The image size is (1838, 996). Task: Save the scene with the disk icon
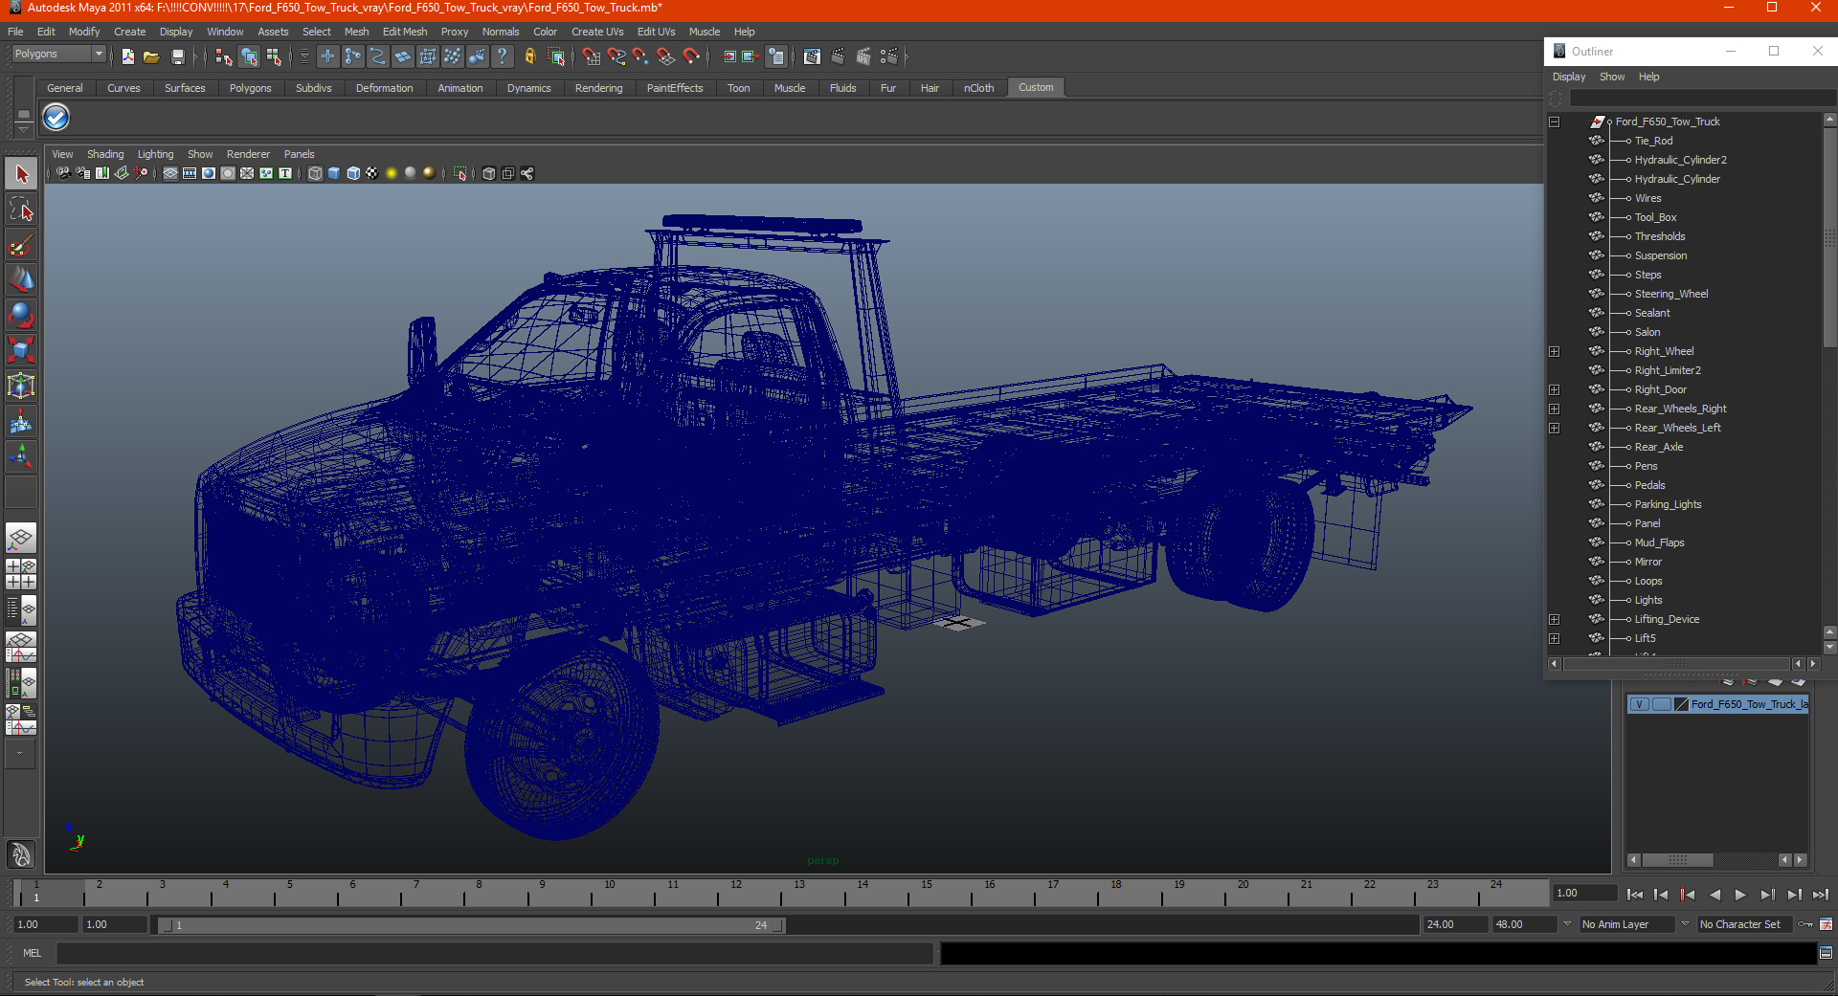[177, 57]
